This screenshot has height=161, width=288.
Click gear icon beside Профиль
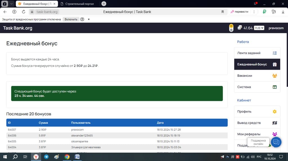pos(274,112)
